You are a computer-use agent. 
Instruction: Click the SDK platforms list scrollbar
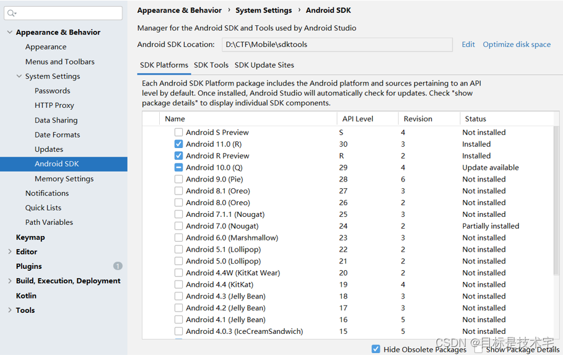(x=556, y=198)
